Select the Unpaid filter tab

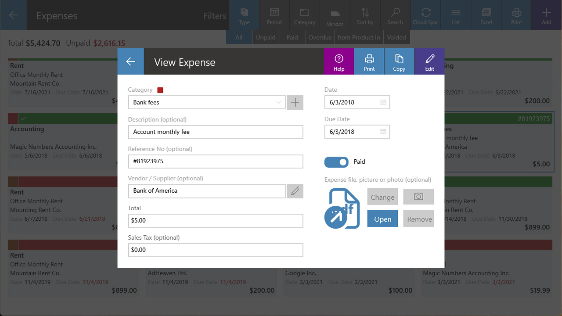(266, 37)
